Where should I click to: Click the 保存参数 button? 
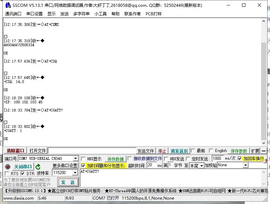(x=239, y=151)
